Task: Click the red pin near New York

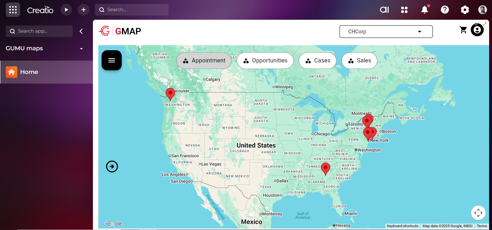Action: [368, 133]
